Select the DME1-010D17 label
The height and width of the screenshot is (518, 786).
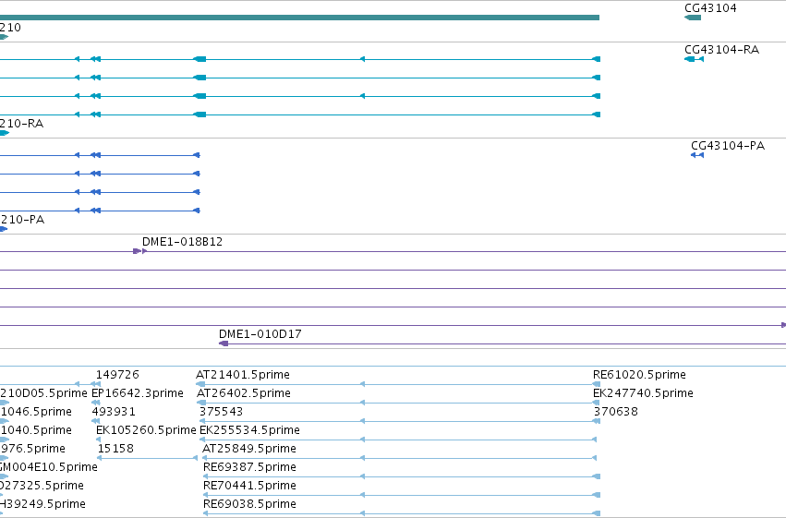coord(260,333)
